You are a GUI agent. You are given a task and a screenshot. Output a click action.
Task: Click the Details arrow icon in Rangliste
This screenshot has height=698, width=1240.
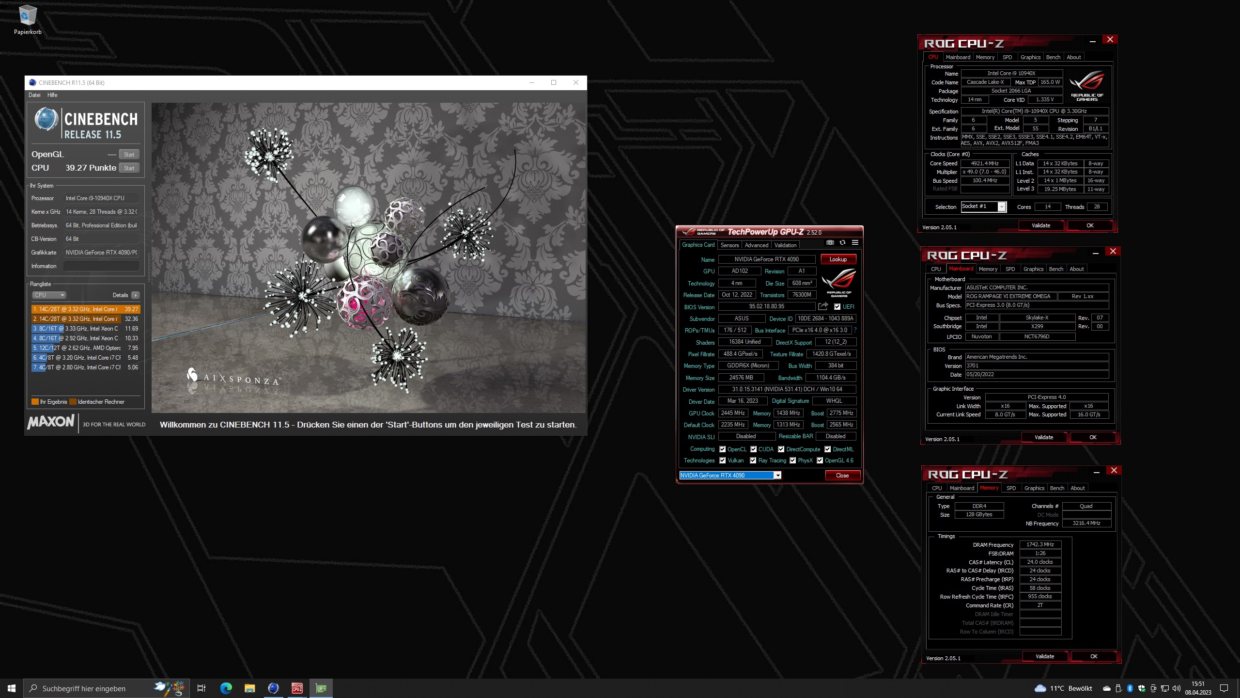[136, 295]
